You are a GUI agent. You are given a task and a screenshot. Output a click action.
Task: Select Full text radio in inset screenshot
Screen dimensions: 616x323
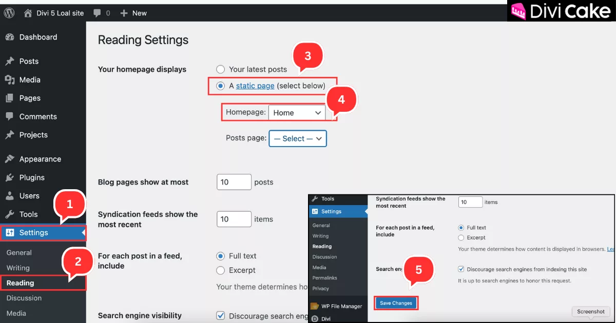(461, 228)
